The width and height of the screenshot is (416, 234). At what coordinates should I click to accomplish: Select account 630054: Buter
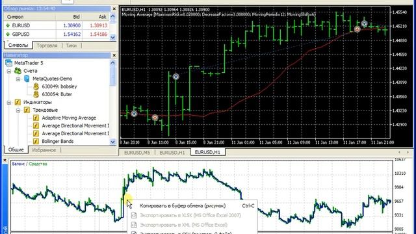coord(57,94)
